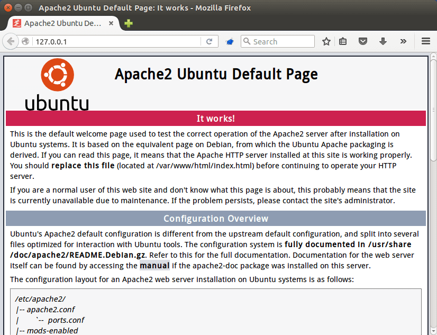This screenshot has width=437, height=335.
Task: Click the 'Apache2 Ubuntu Default Page' heading
Action: pyautogui.click(x=216, y=74)
